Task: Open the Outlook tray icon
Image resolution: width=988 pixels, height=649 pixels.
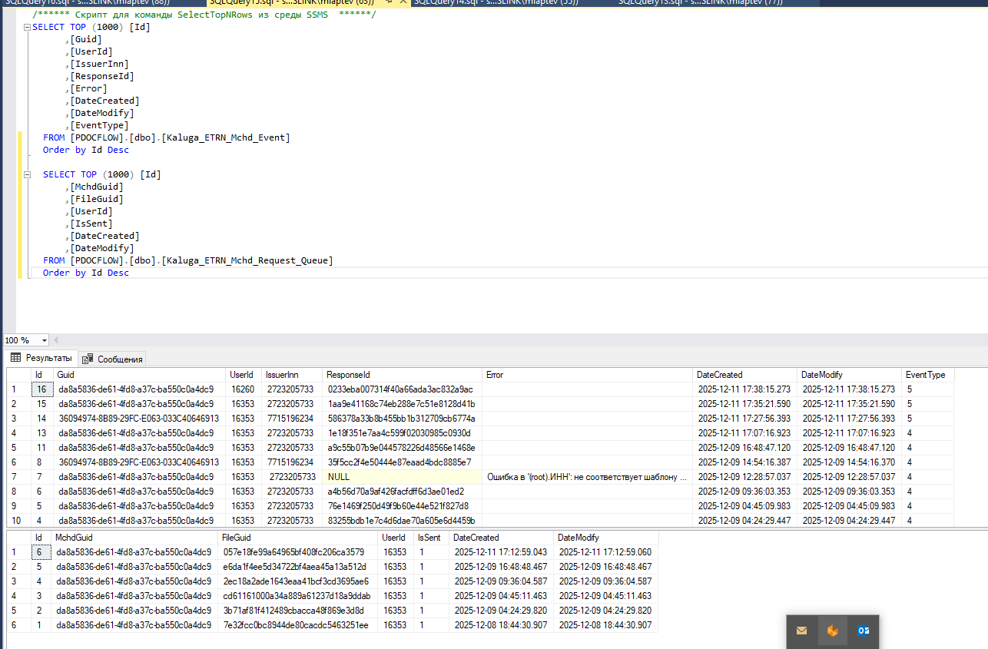Action: (864, 631)
